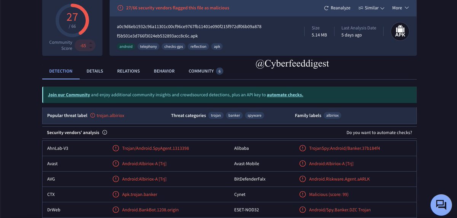The image size is (457, 218).
Task: Open the chat bubble button
Action: pos(441,205)
